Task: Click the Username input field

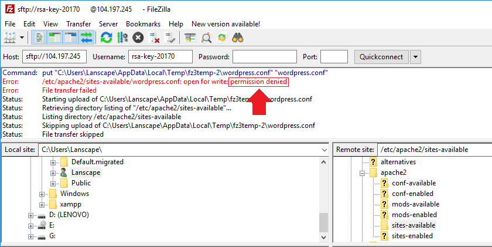Action: pyautogui.click(x=160, y=56)
